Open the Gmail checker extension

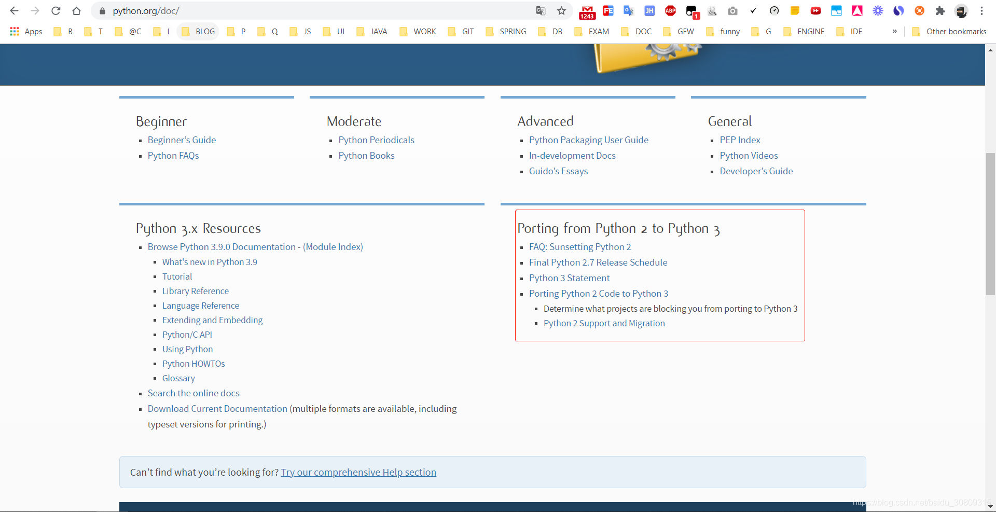coord(587,11)
